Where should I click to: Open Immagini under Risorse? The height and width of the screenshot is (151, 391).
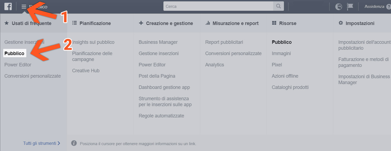(x=281, y=53)
